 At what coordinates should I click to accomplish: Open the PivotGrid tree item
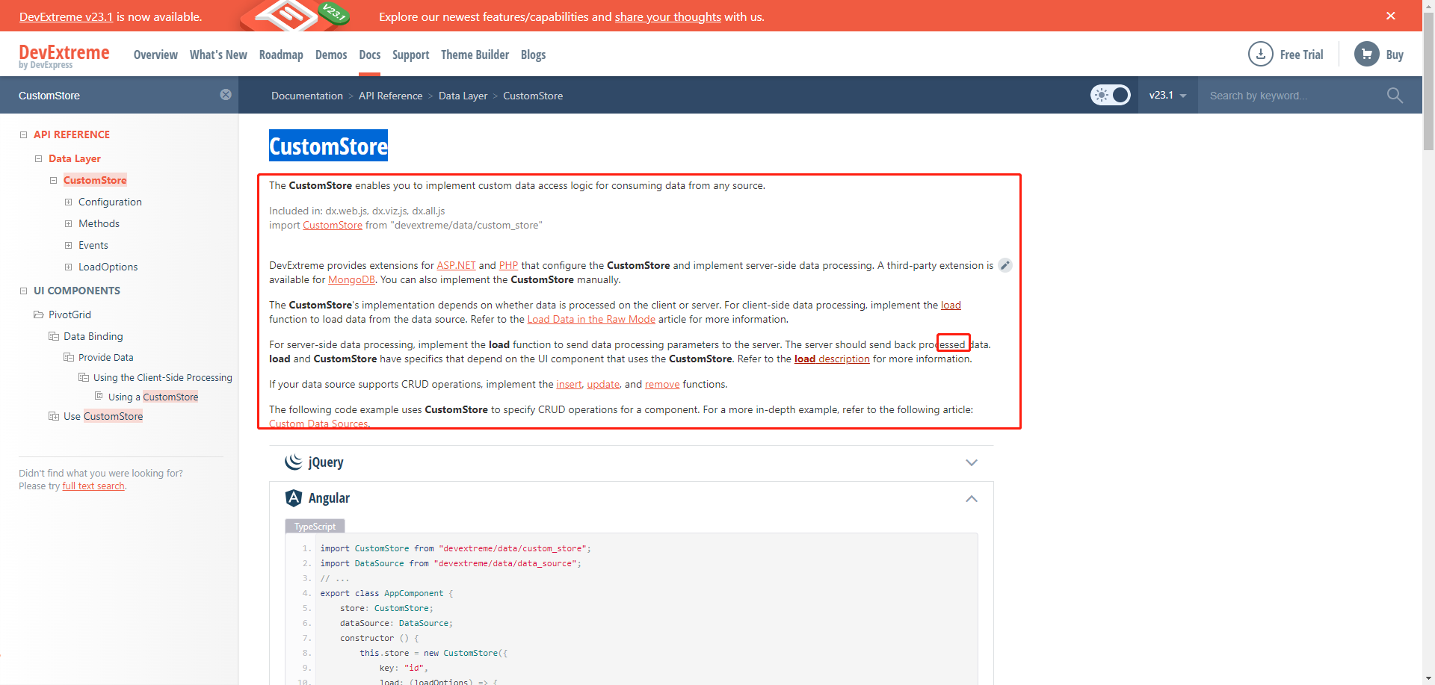(x=70, y=314)
